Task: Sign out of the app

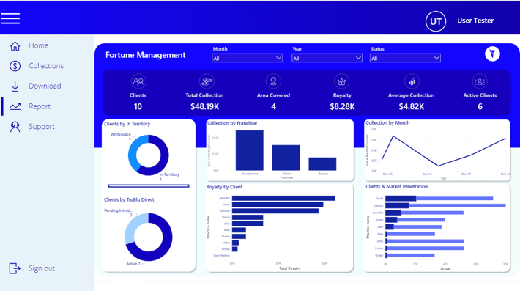Action: [x=42, y=268]
